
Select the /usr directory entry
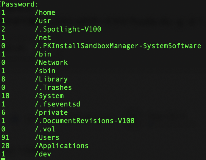[43, 21]
